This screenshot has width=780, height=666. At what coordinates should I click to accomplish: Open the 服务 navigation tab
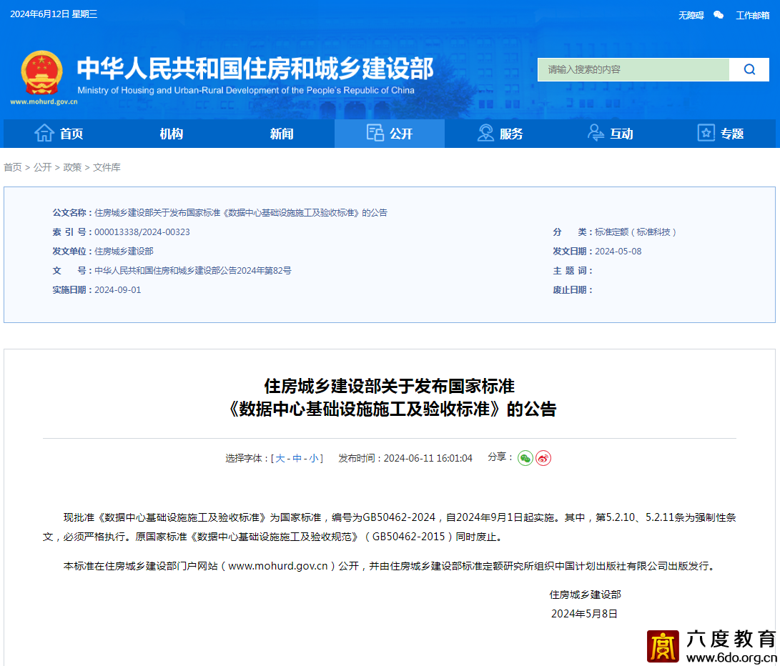point(500,134)
